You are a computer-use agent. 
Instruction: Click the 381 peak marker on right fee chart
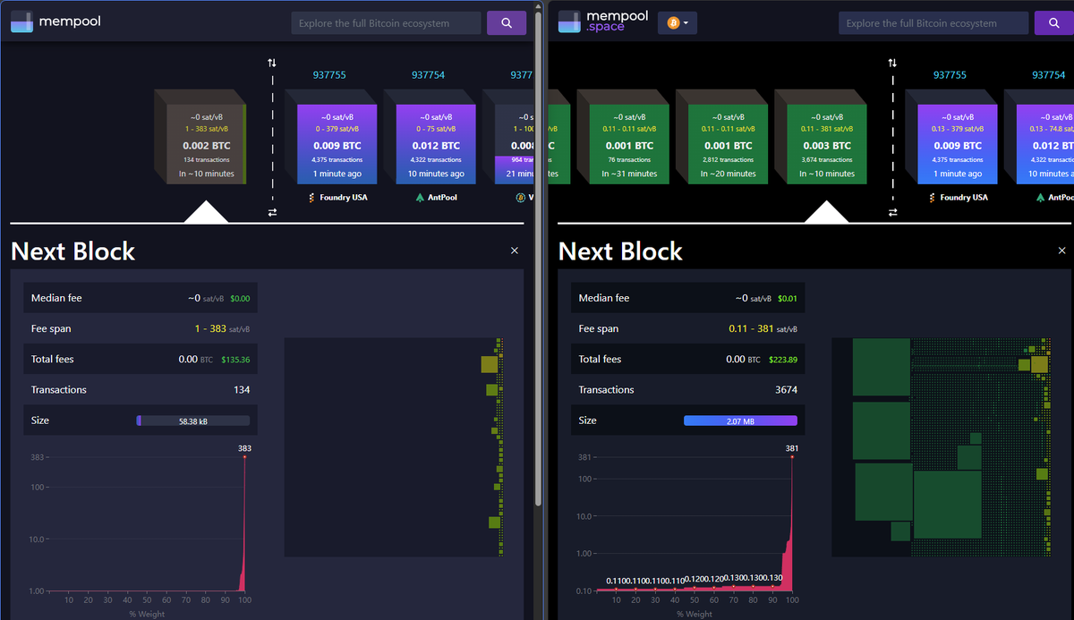[x=792, y=456]
